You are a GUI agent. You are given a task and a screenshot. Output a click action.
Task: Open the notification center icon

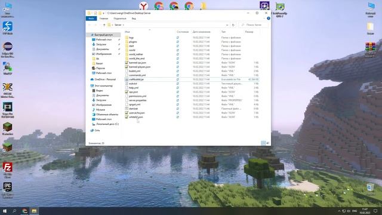pyautogui.click(x=375, y=211)
